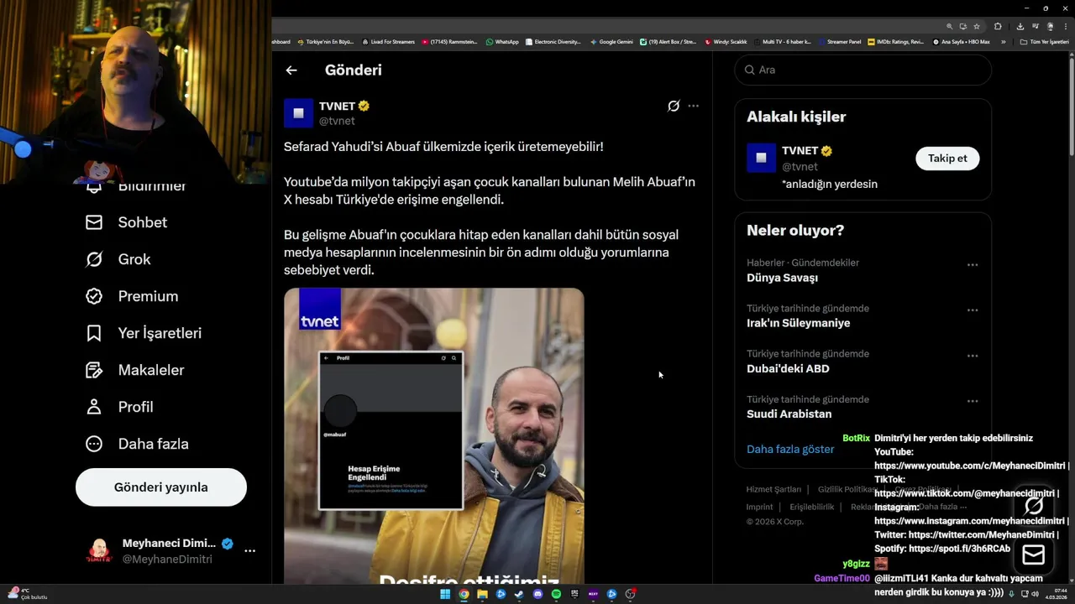Open the Imprint footer link

(759, 507)
